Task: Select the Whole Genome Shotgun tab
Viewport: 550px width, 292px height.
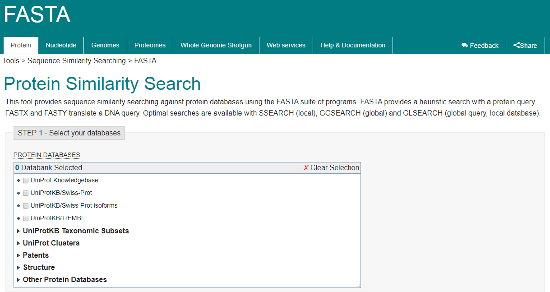Action: [x=216, y=45]
